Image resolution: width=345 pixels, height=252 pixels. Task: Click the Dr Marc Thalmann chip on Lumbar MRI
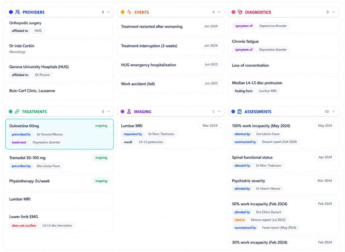(161, 134)
